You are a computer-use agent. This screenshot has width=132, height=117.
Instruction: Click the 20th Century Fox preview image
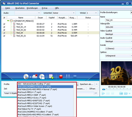[x=116, y=73]
